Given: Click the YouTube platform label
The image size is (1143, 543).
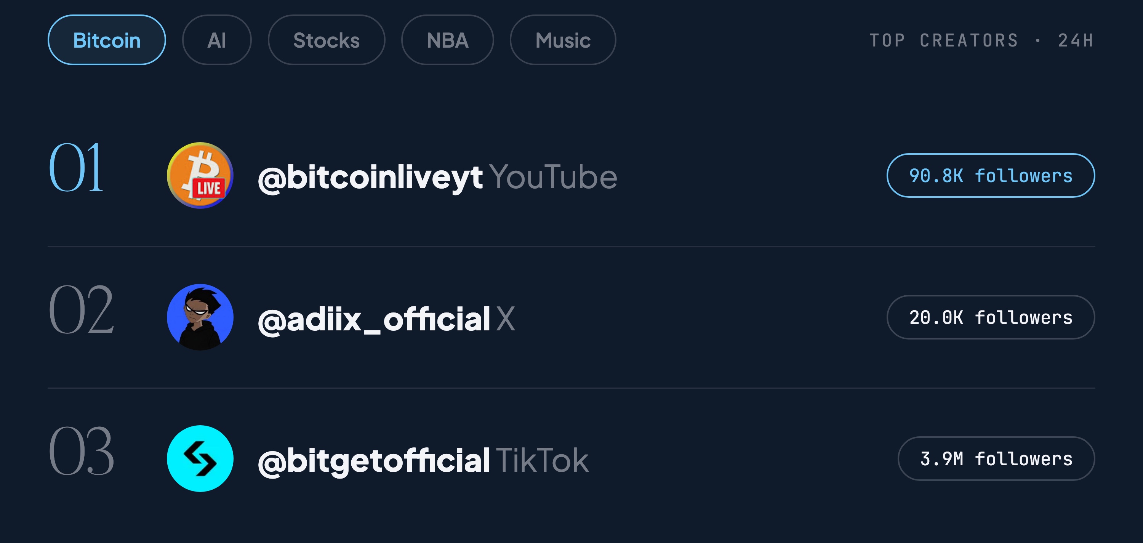Looking at the screenshot, I should [553, 177].
